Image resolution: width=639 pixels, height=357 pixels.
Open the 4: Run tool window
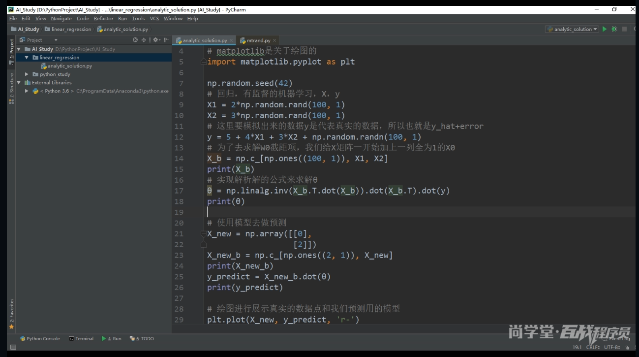point(111,339)
